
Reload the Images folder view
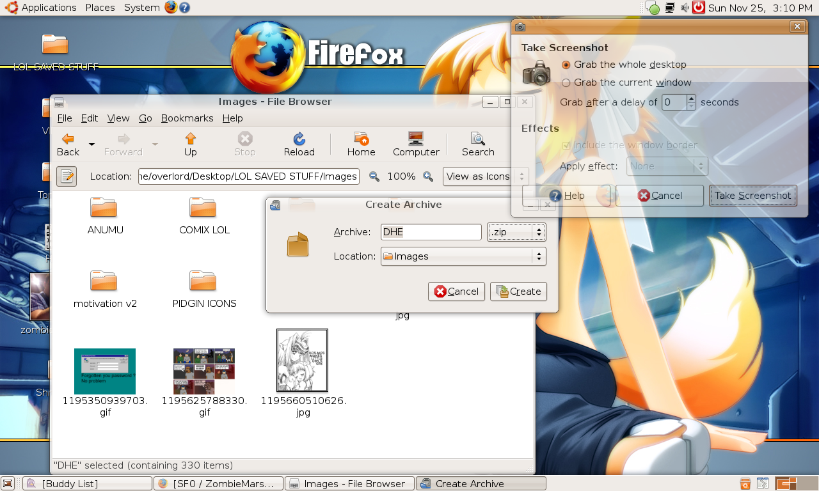[x=299, y=144]
